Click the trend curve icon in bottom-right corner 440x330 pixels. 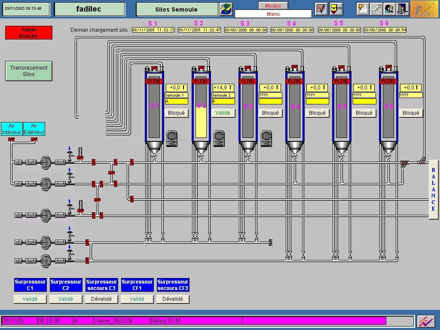point(425,321)
